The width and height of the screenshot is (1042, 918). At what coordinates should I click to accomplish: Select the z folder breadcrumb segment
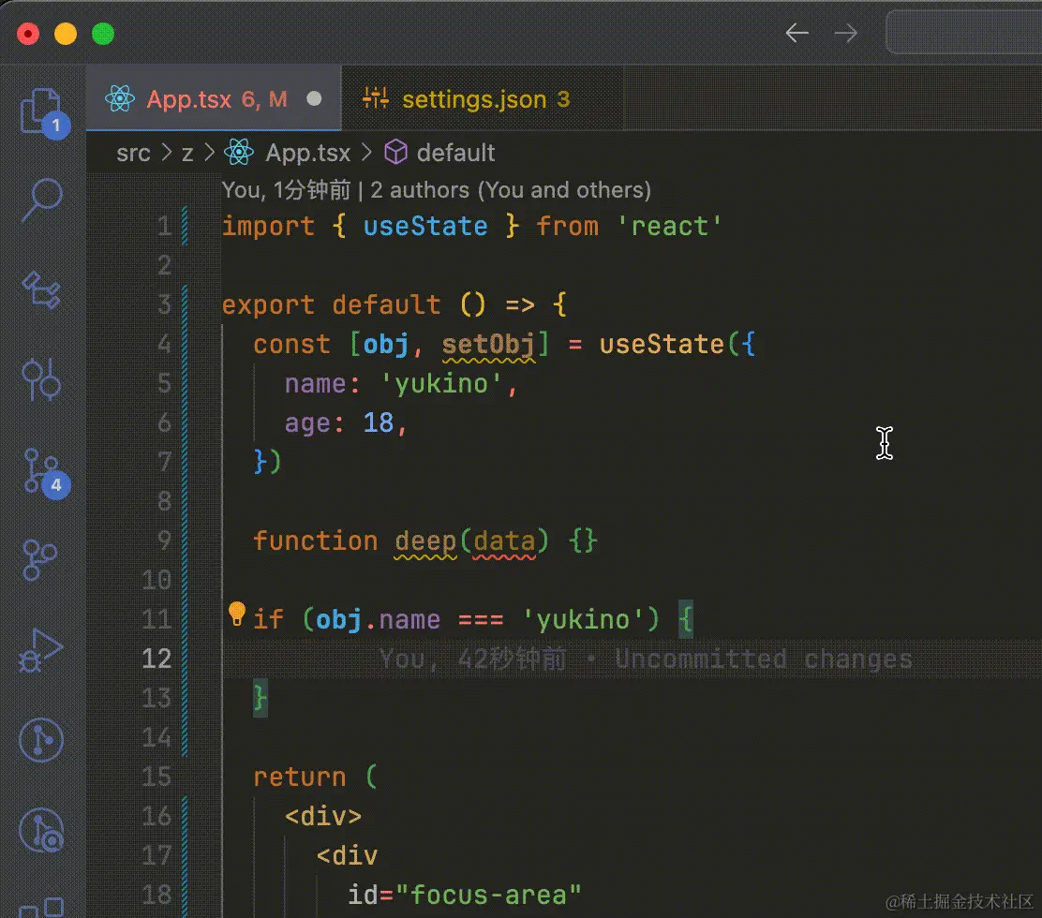tap(187, 154)
